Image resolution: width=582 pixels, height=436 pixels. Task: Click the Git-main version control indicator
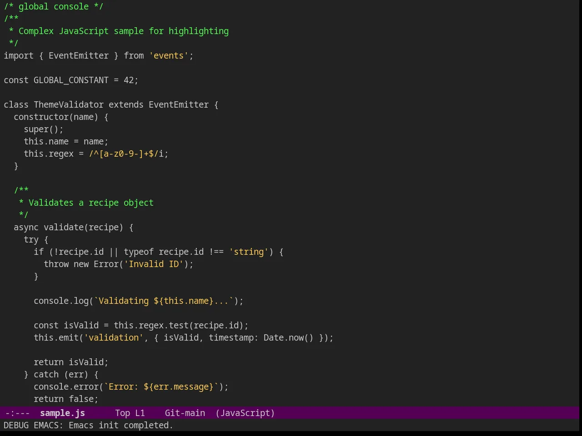point(185,413)
